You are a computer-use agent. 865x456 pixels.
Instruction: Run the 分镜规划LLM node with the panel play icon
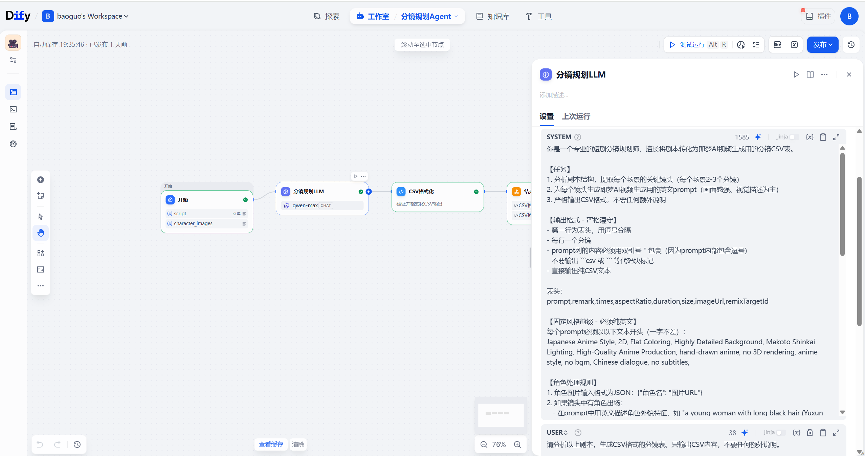[796, 74]
